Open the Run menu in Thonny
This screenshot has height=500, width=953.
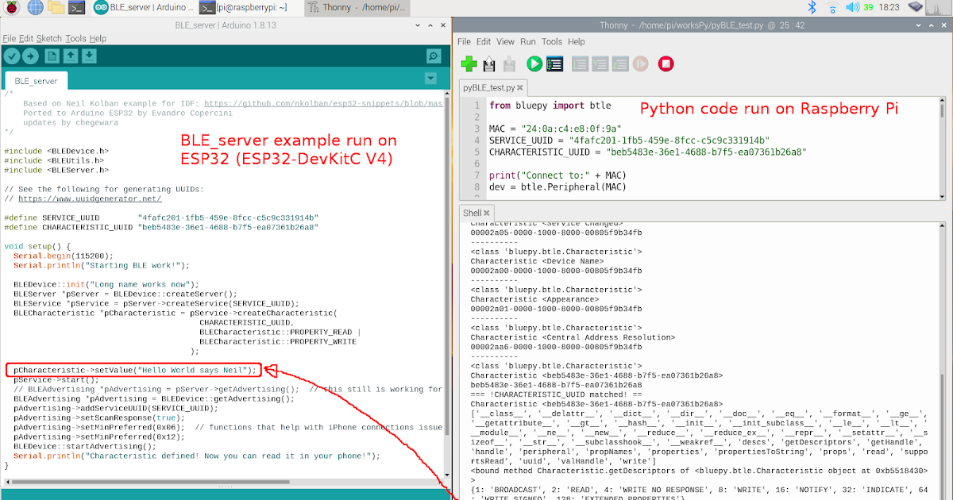click(527, 41)
